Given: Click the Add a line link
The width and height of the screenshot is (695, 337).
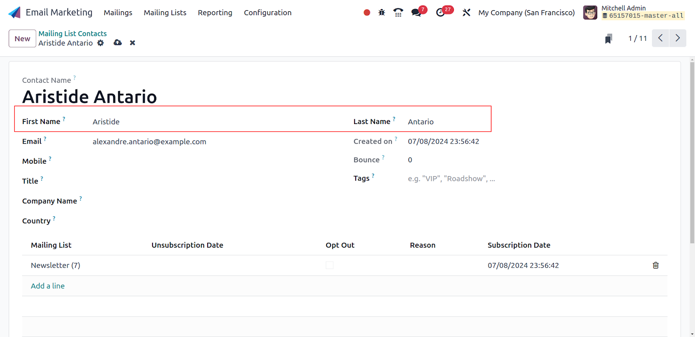Looking at the screenshot, I should [x=48, y=286].
